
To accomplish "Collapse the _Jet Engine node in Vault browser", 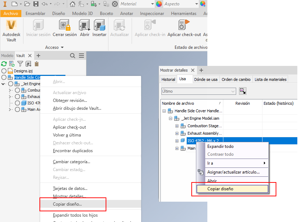I will (x=3, y=84).
